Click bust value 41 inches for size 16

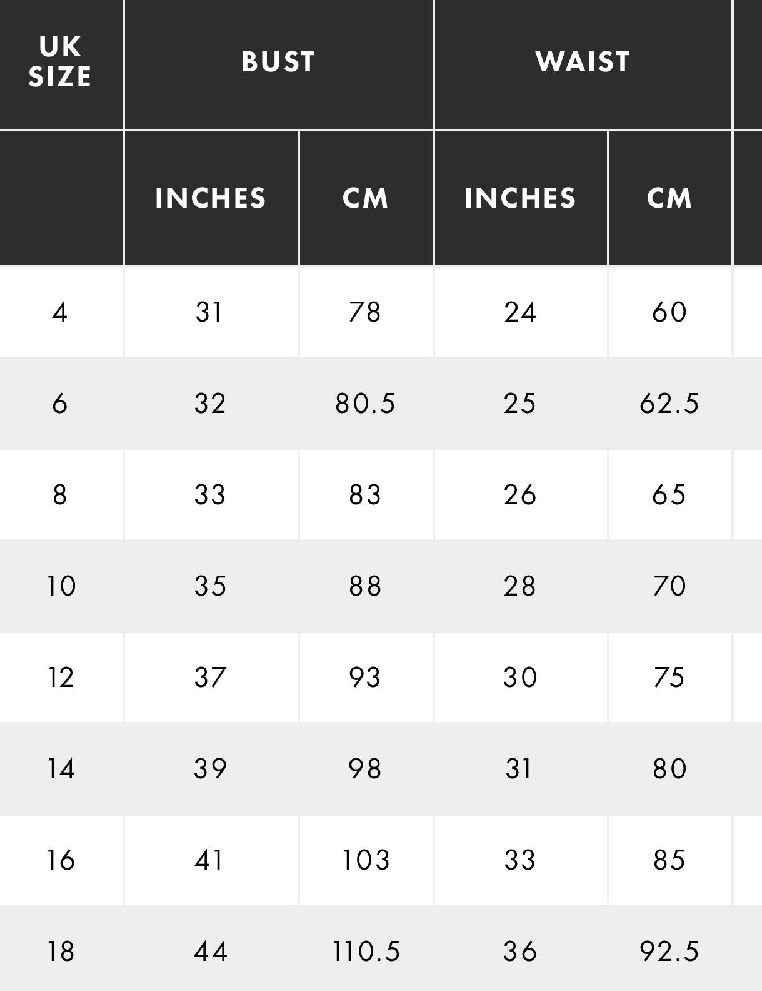(x=210, y=860)
